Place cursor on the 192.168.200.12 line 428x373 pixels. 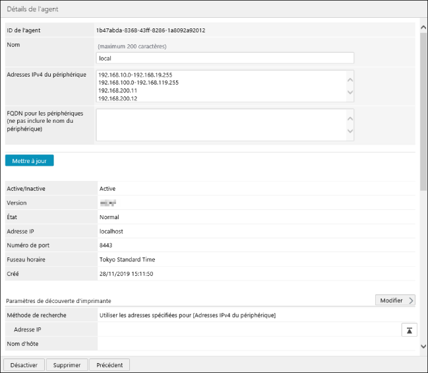click(117, 98)
